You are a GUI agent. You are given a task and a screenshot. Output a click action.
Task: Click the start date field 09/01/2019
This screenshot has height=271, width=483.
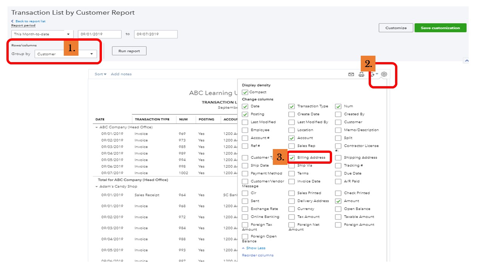pos(100,34)
